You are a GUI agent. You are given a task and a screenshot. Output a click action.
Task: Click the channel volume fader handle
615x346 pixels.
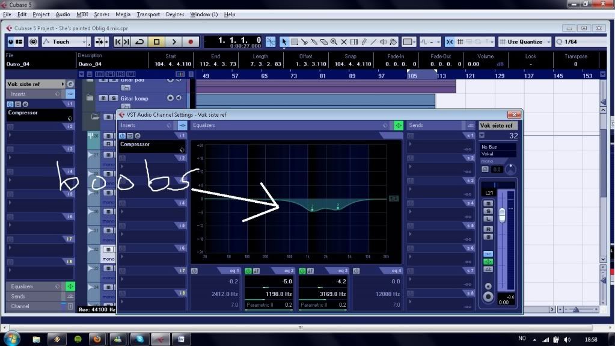click(x=503, y=215)
